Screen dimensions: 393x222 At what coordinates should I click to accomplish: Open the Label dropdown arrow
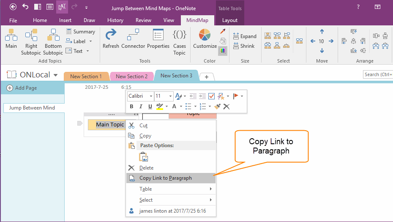tap(90, 41)
